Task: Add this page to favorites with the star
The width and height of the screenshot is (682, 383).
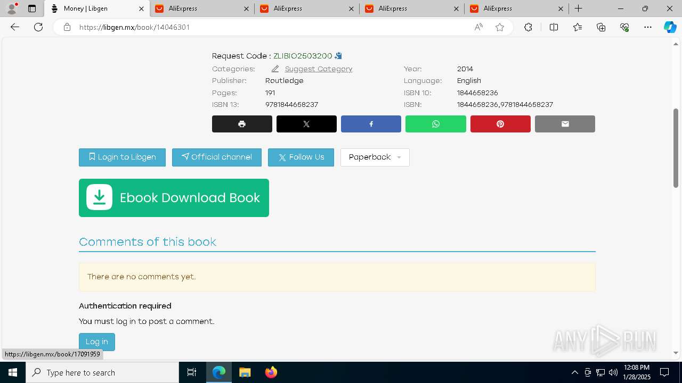Action: (500, 27)
